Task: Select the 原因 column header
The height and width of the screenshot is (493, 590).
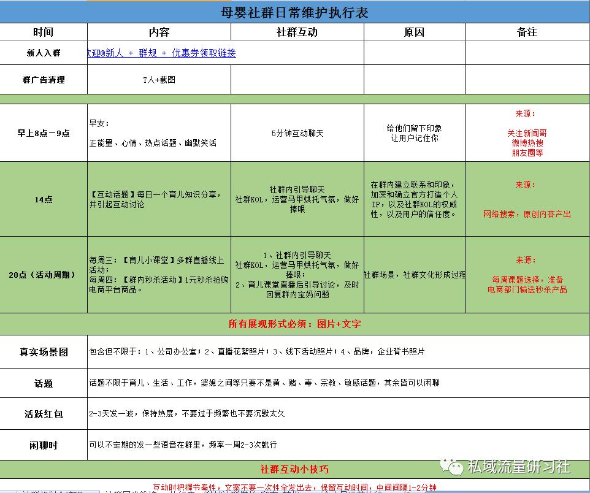Action: pyautogui.click(x=415, y=31)
